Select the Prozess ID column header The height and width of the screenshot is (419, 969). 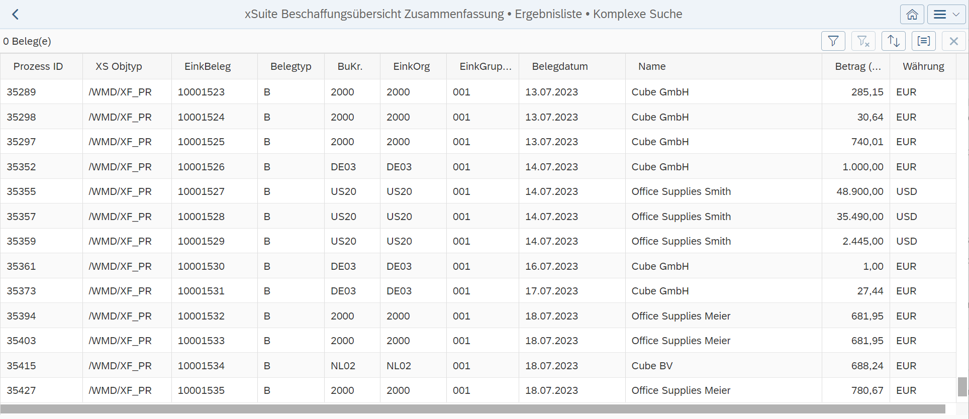(39, 66)
